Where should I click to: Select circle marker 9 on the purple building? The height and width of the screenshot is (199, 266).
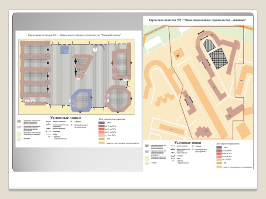(71, 105)
